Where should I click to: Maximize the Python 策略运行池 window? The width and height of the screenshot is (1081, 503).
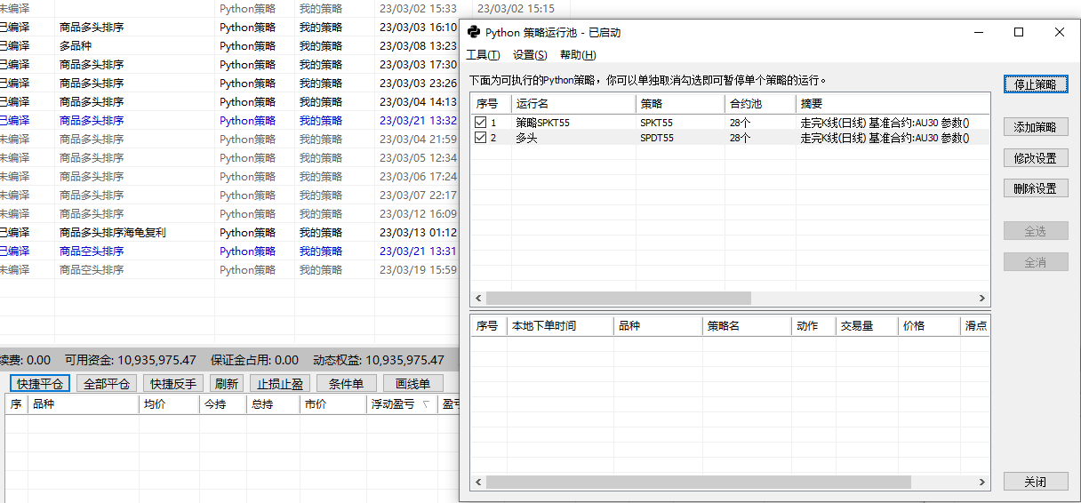(x=1019, y=32)
